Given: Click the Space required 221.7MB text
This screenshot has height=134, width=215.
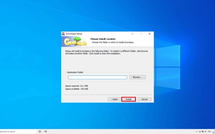Looking at the screenshot, I should [77, 86].
